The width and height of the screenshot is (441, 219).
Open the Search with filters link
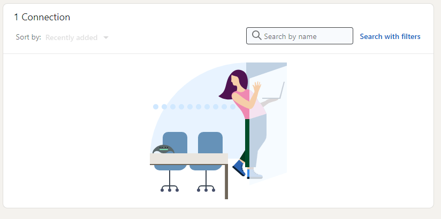[x=390, y=36]
